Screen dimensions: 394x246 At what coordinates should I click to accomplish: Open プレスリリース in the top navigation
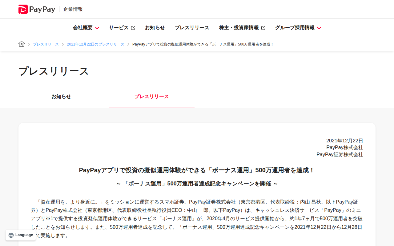pyautogui.click(x=192, y=28)
